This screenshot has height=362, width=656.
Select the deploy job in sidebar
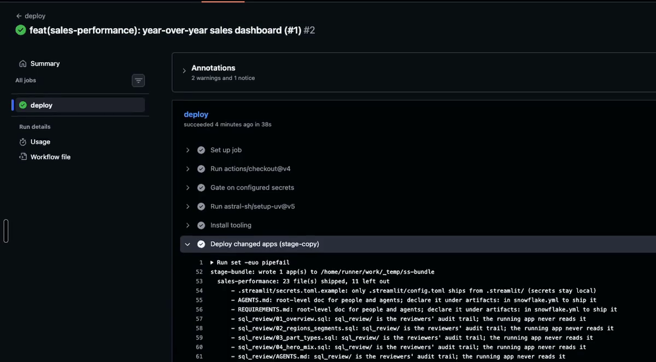(x=80, y=105)
